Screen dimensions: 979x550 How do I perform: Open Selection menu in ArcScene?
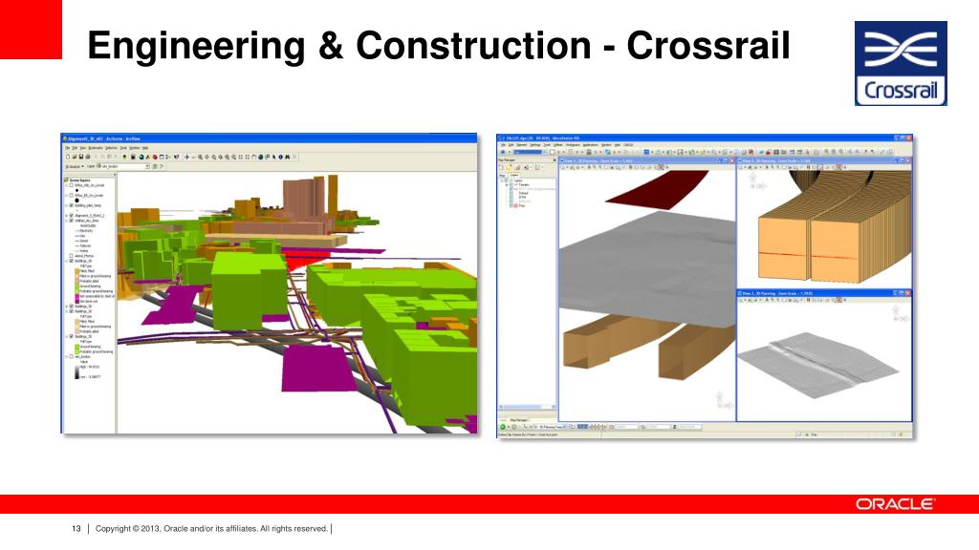tap(111, 148)
